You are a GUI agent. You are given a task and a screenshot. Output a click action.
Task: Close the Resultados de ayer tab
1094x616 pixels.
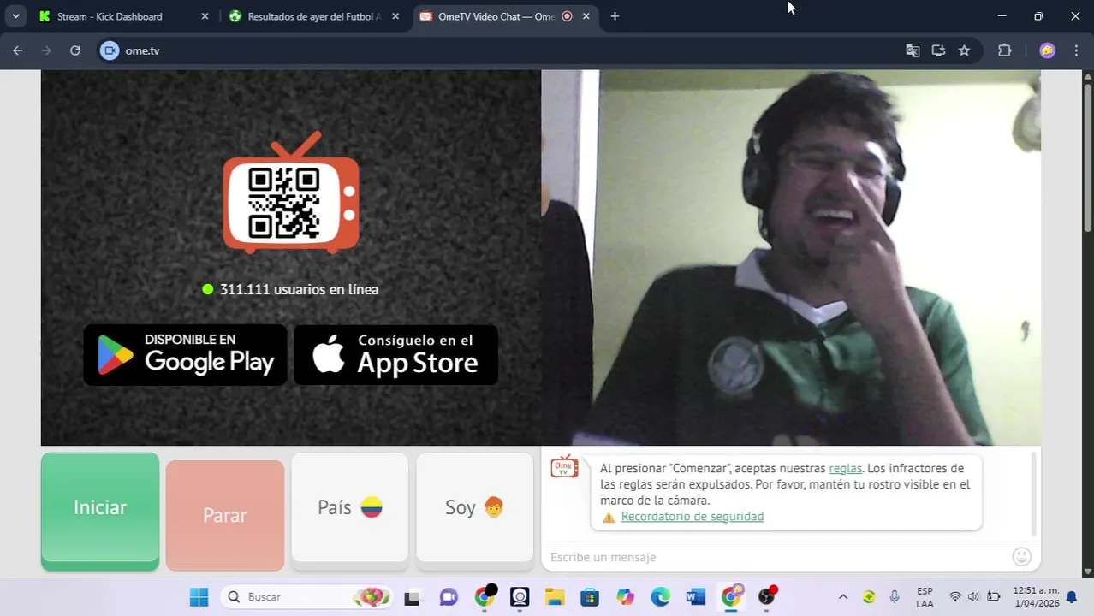[395, 16]
